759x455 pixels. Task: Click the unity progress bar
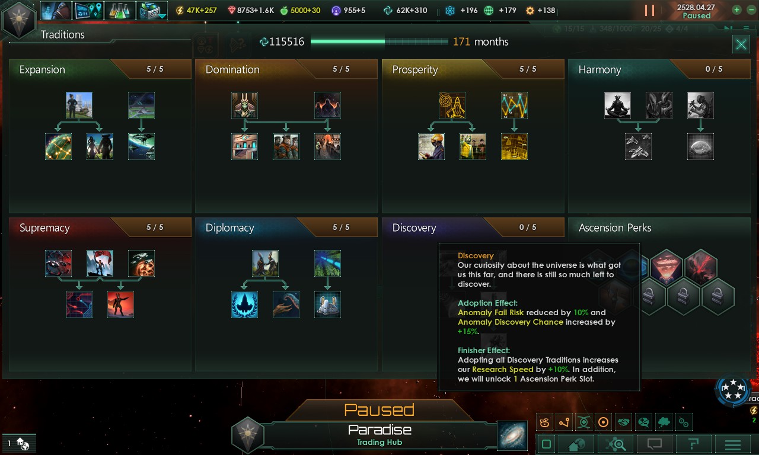379,41
